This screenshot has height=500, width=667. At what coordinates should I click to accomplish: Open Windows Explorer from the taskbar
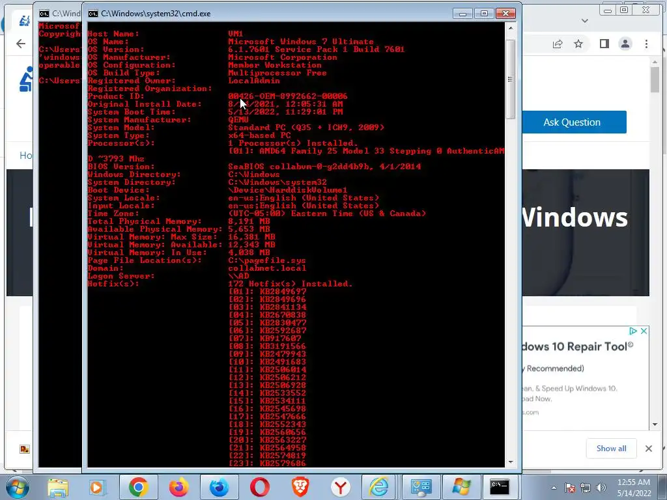click(58, 487)
